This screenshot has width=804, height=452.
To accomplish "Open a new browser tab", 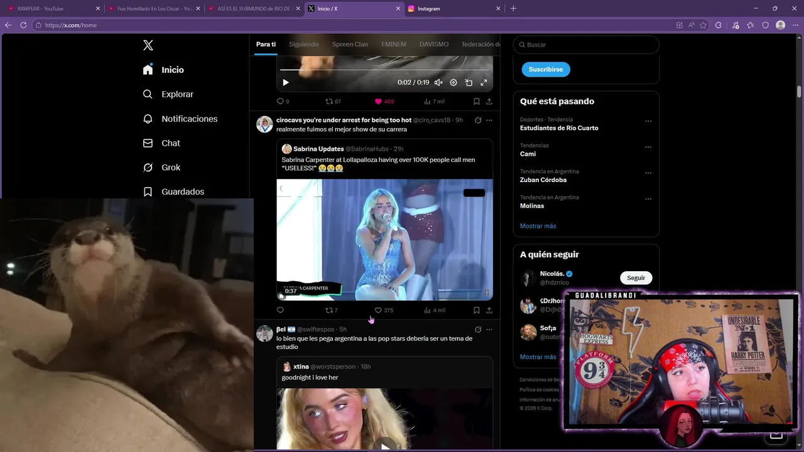I will (513, 9).
